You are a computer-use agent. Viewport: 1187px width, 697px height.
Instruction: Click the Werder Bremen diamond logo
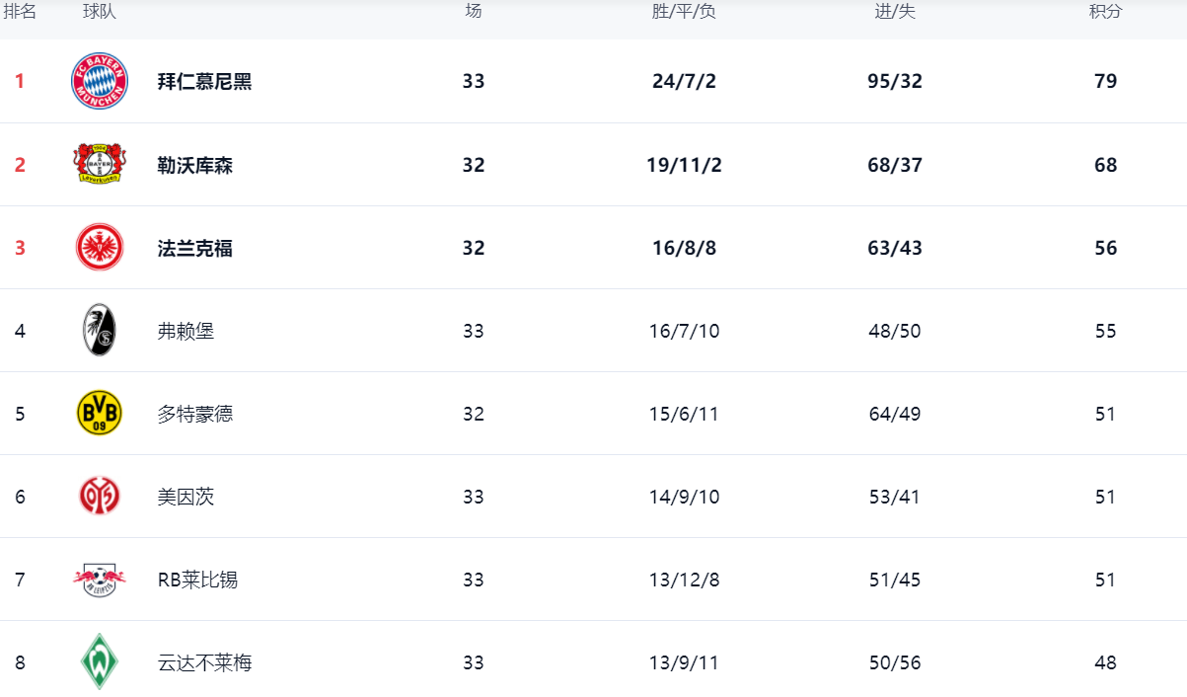tap(100, 661)
